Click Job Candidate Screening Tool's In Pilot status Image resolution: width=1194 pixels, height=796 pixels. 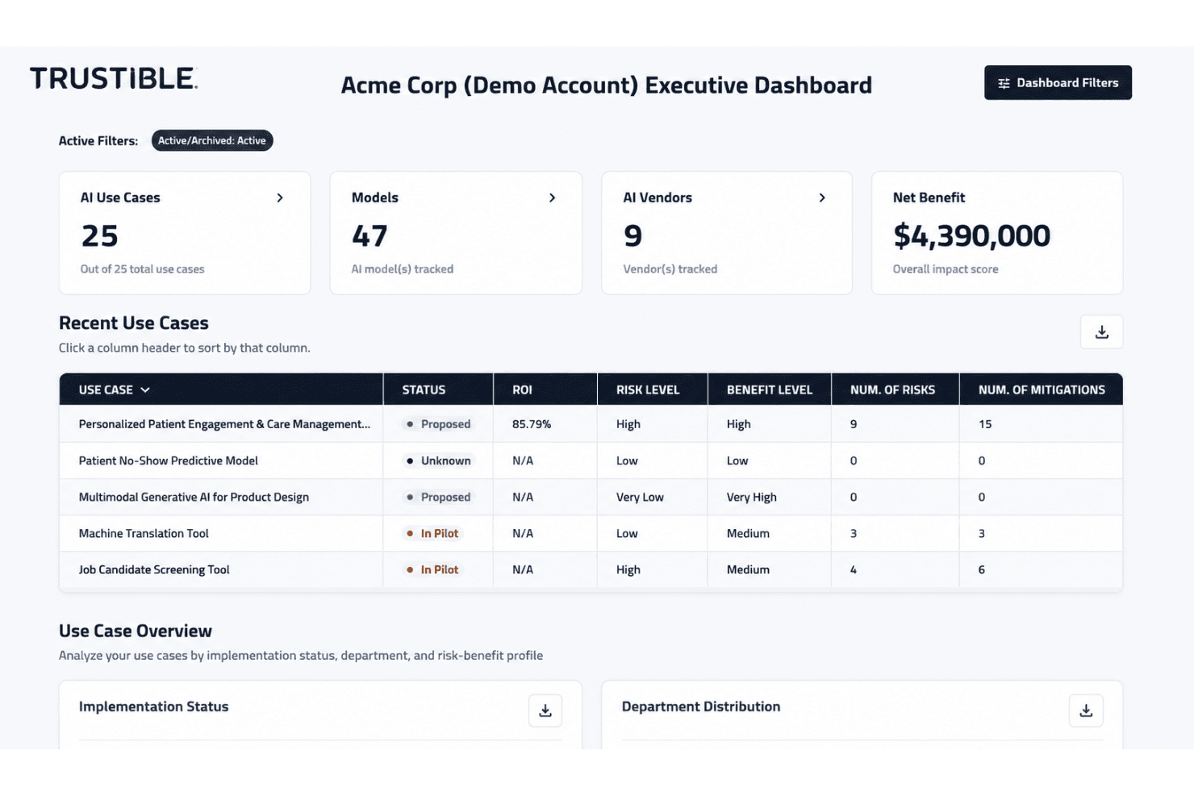(x=432, y=569)
